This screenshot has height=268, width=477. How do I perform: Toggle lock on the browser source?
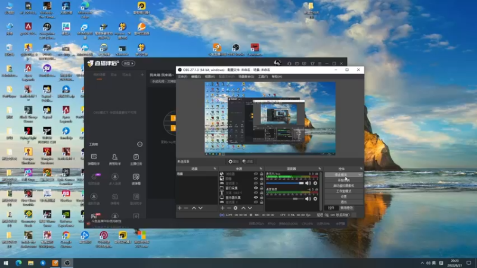(261, 174)
